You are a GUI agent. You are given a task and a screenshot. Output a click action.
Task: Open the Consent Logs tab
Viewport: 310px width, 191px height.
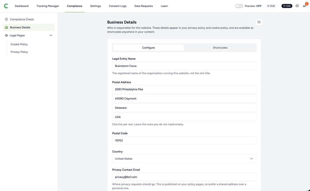[117, 6]
